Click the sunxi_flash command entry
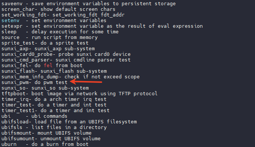 (54, 71)
